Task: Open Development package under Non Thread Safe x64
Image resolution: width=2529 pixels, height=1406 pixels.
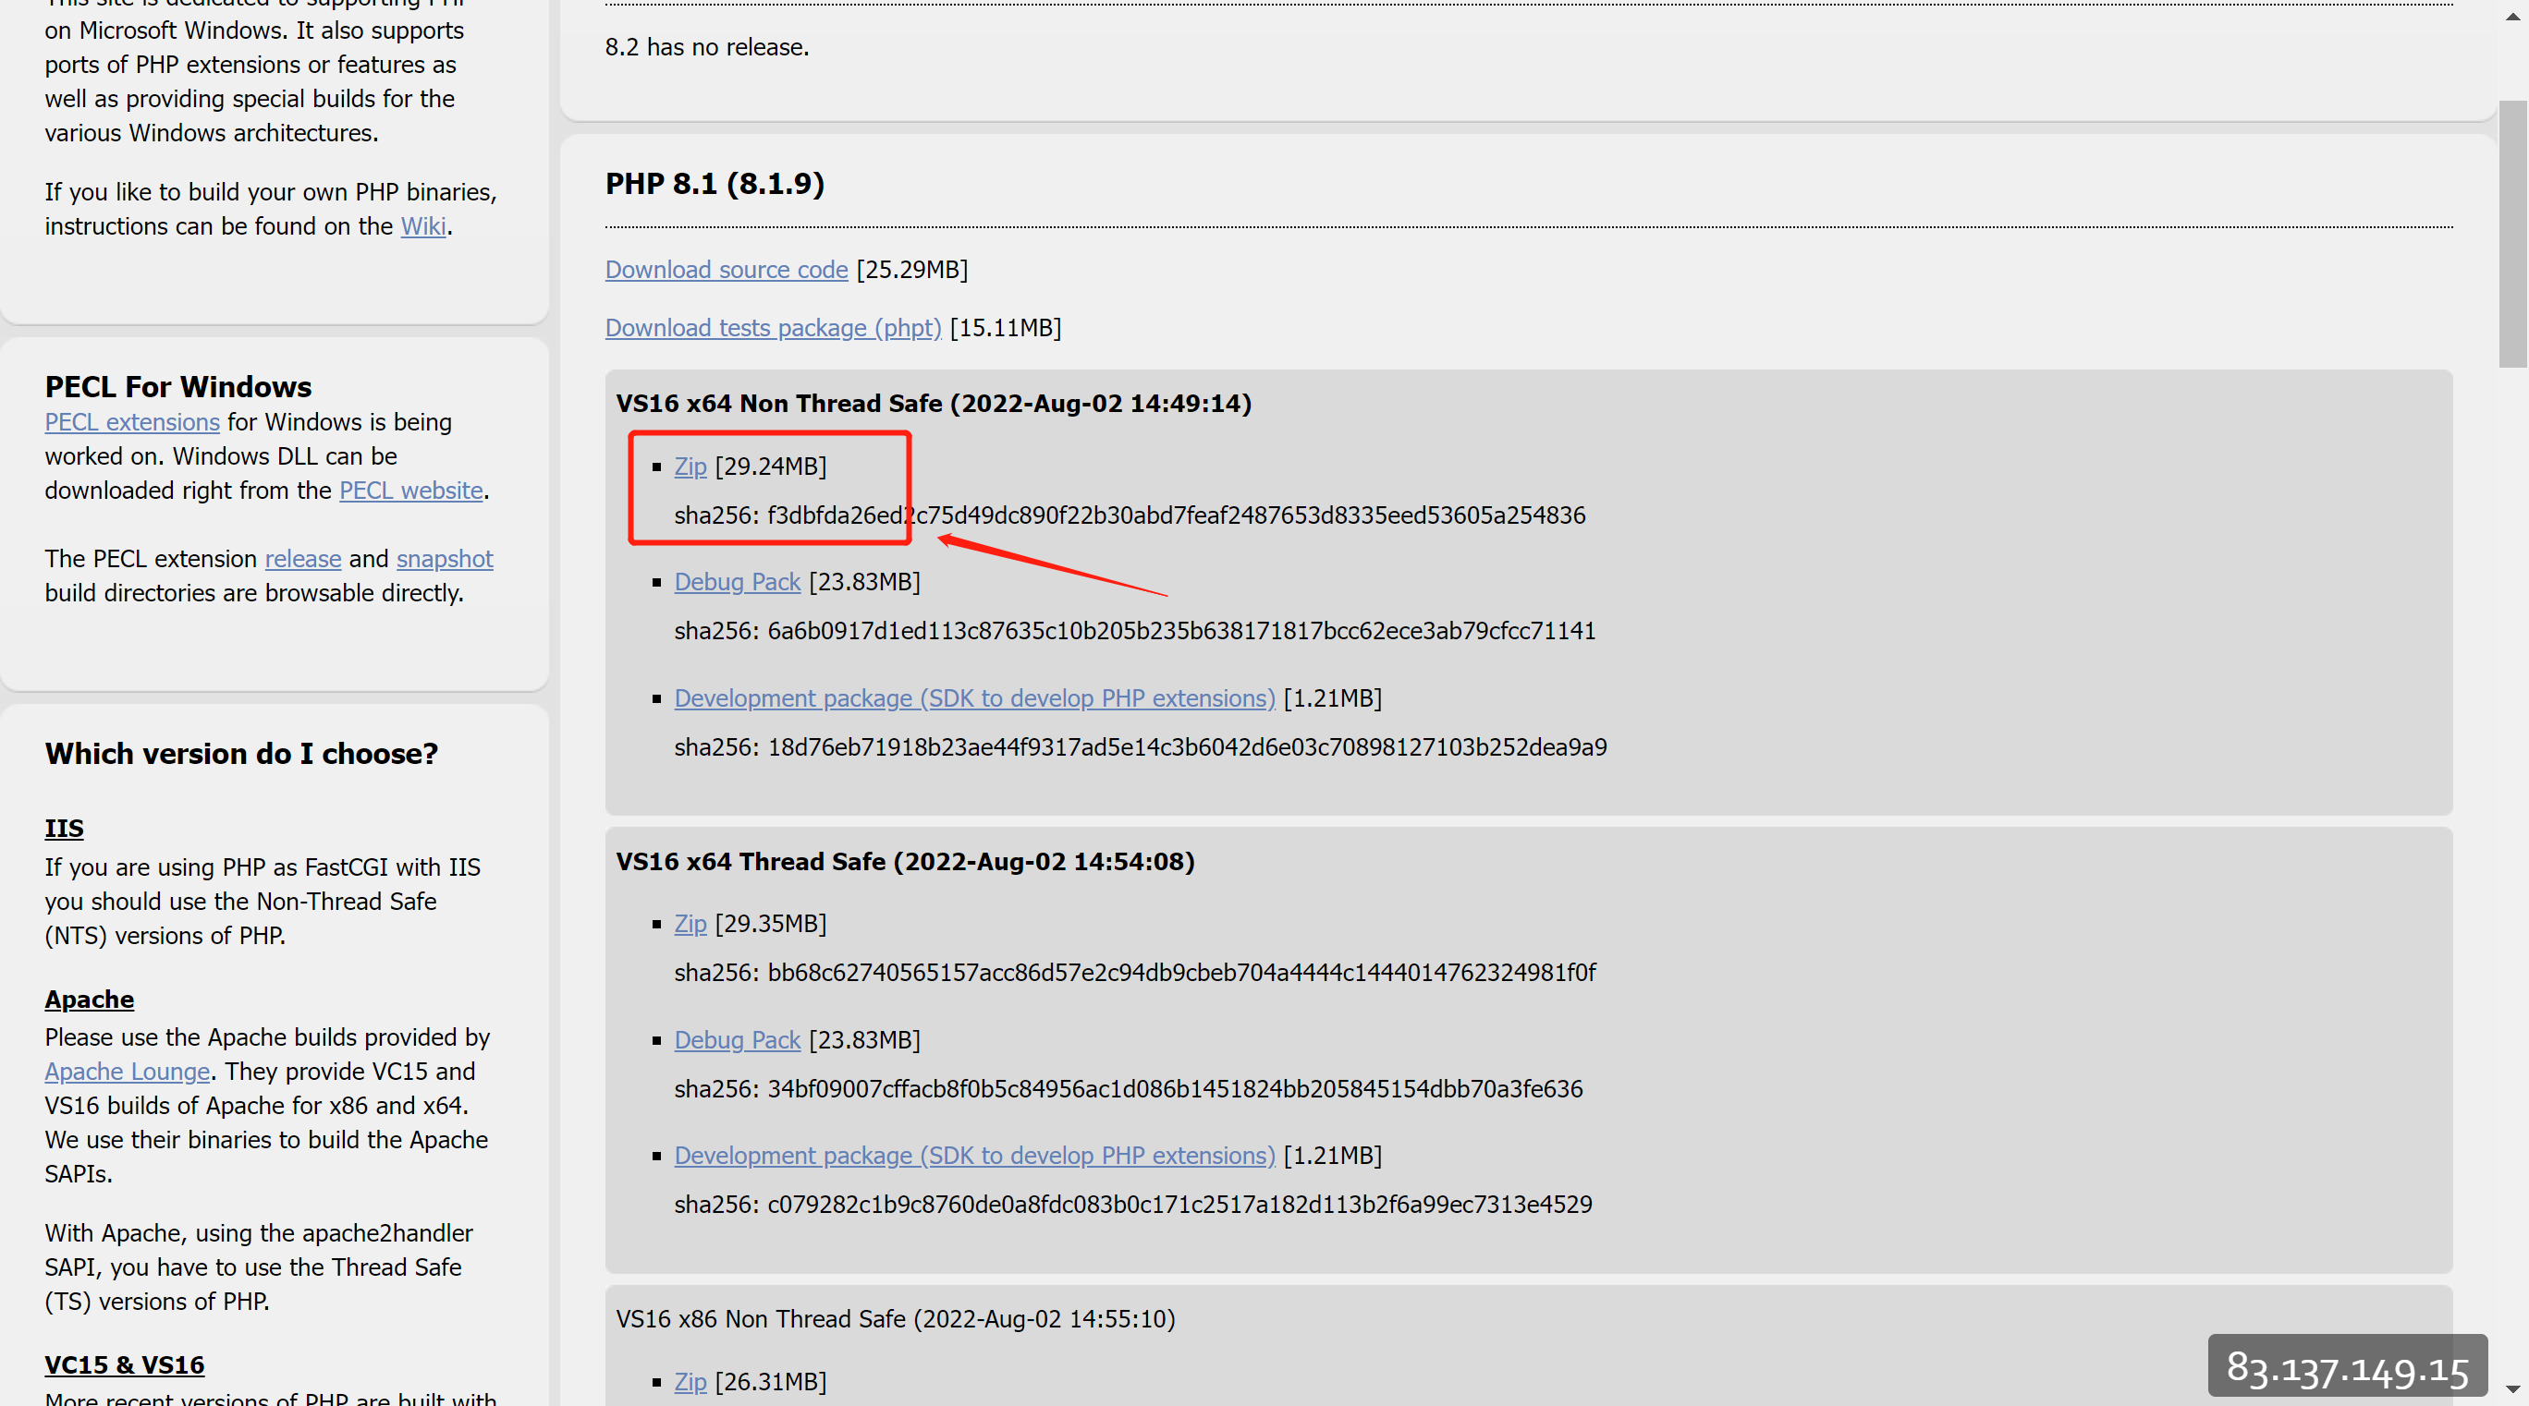Action: [974, 698]
